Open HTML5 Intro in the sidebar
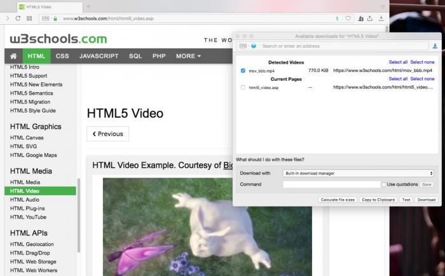 pos(25,67)
